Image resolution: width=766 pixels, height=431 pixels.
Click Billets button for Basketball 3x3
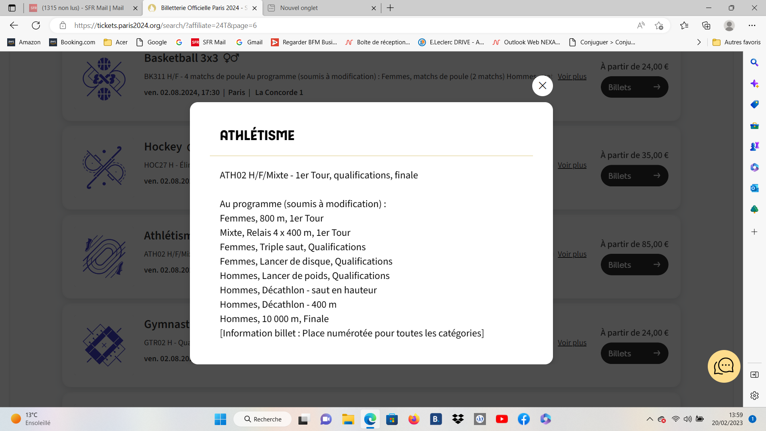(634, 87)
